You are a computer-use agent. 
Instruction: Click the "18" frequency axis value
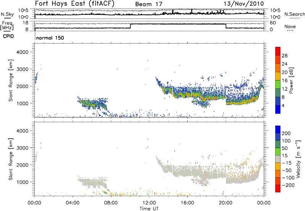pyautogui.click(x=26, y=23)
